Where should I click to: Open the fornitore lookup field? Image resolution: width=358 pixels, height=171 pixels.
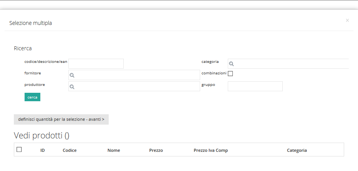coord(134,75)
